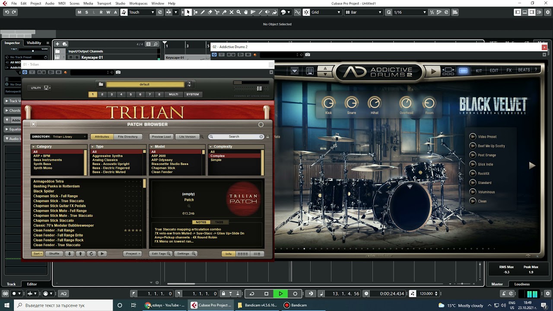Click green Play in Cubase transport
Viewport: 553px width, 311px height.
(280, 294)
